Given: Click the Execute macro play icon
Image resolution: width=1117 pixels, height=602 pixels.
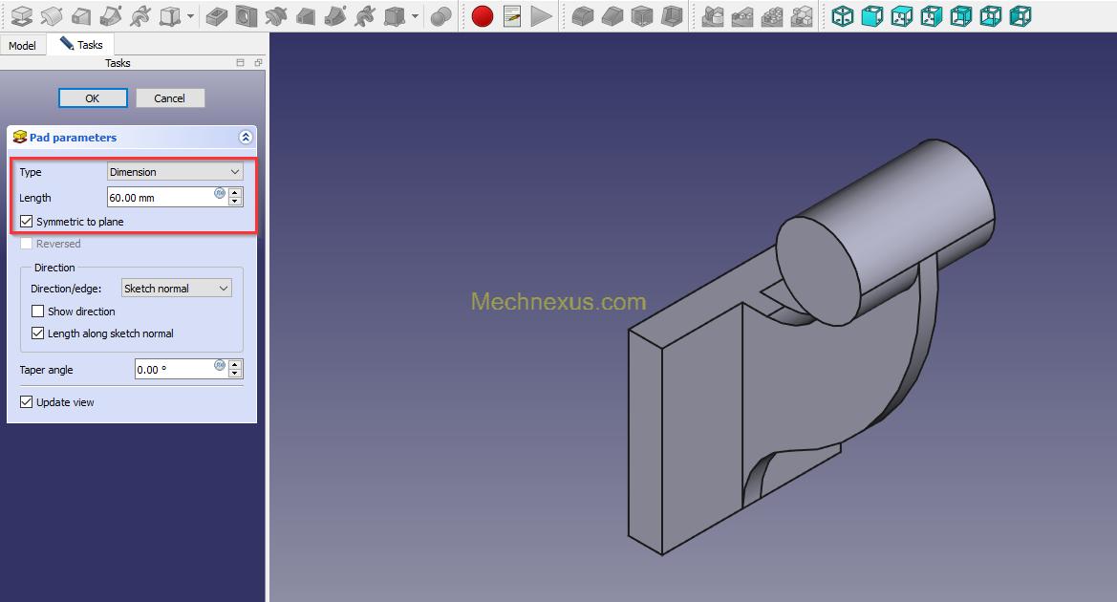Looking at the screenshot, I should tap(542, 15).
